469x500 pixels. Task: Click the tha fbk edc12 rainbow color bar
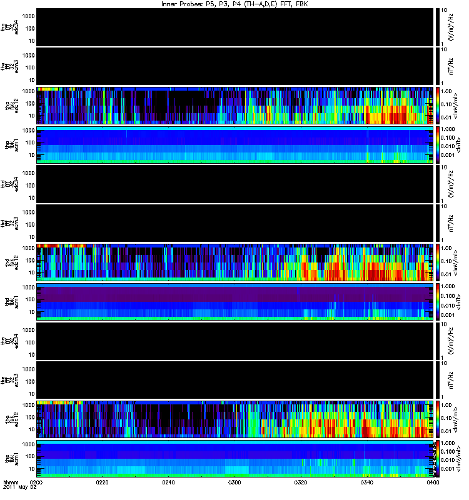[438, 106]
